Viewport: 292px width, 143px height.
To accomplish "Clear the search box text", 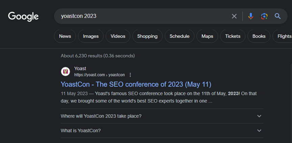I will [x=234, y=16].
